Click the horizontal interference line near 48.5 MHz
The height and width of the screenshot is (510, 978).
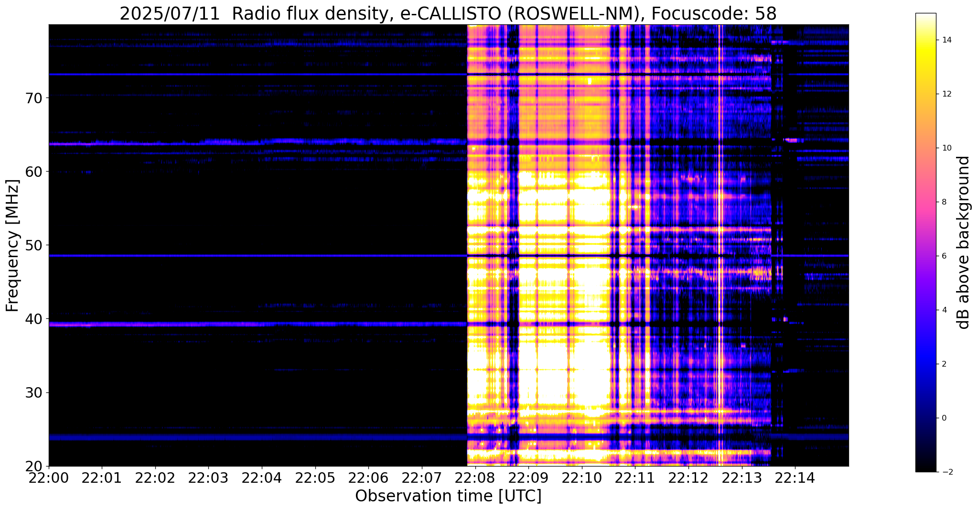tap(258, 256)
